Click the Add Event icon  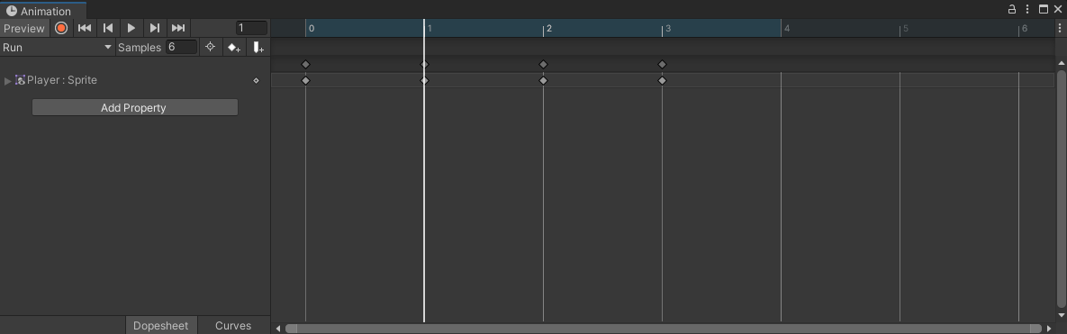[x=258, y=48]
